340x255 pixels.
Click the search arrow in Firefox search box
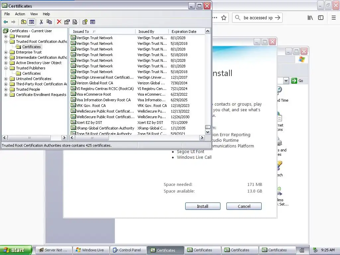278,18
